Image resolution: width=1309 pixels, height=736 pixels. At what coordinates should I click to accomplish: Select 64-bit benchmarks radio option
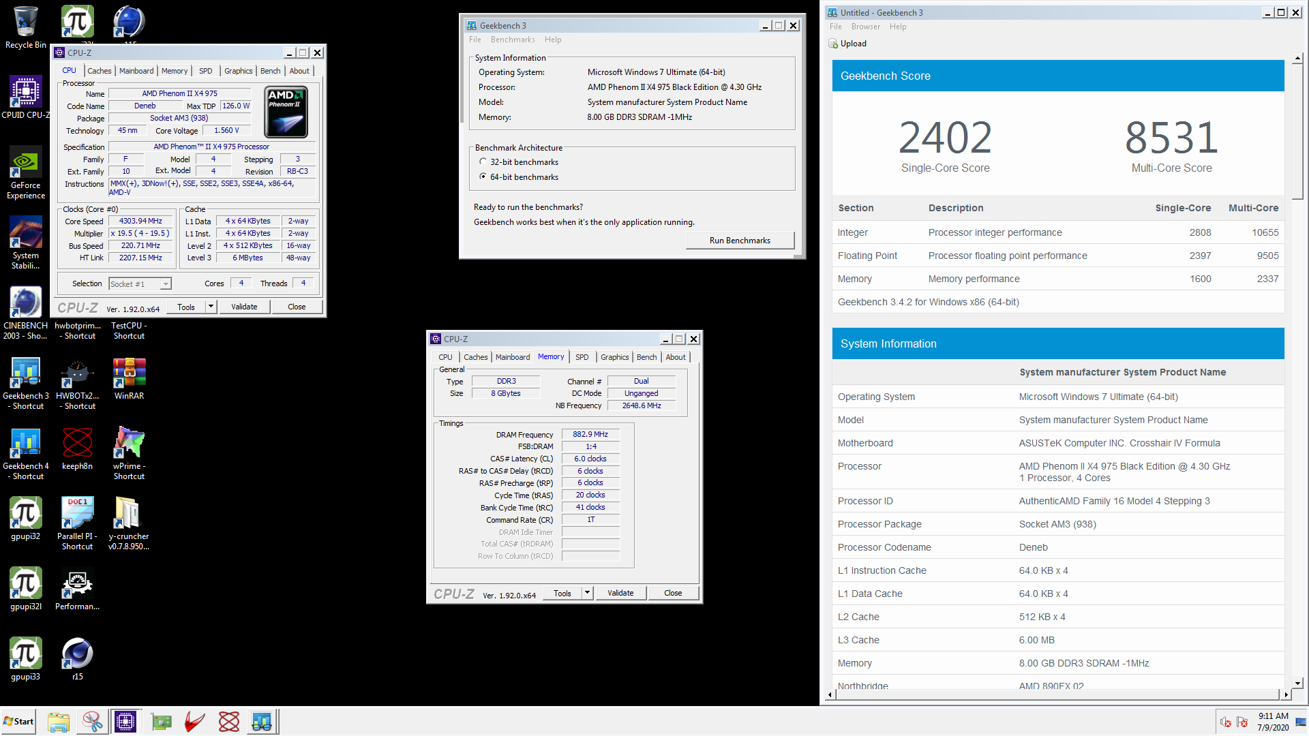tap(483, 177)
